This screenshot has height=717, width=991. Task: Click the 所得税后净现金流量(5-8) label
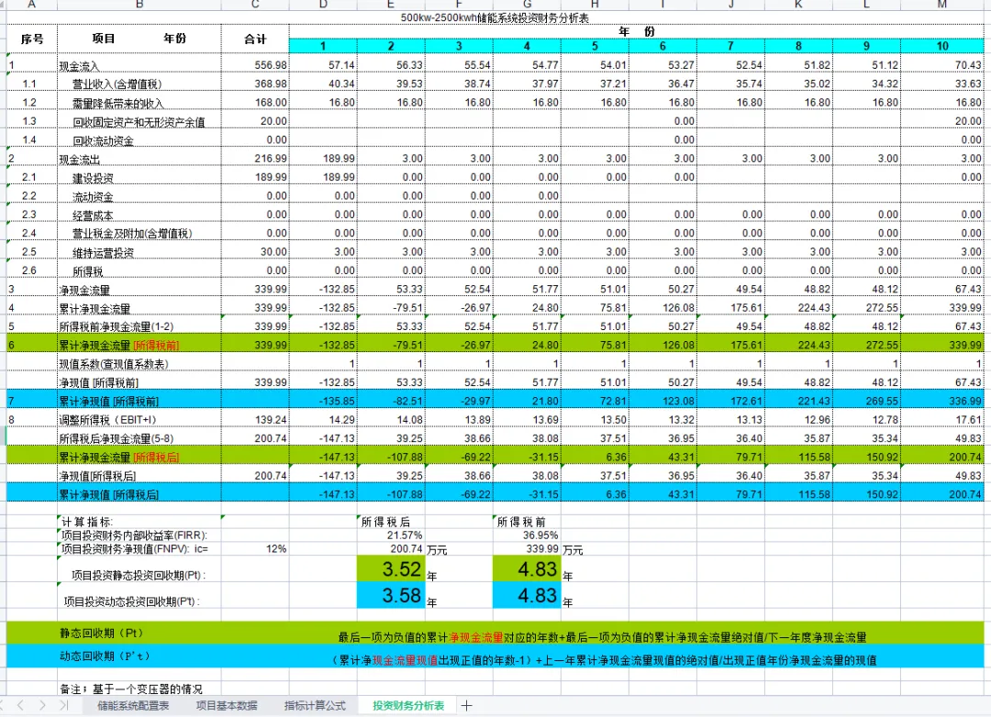[117, 438]
